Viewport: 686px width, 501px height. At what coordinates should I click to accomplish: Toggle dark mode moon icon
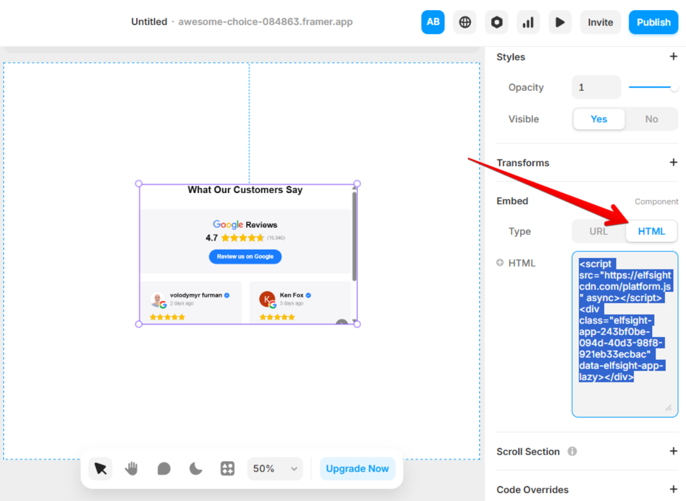[195, 468]
